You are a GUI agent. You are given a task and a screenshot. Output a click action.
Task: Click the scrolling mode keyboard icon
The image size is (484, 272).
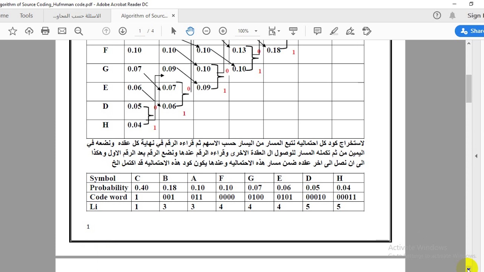[293, 31]
